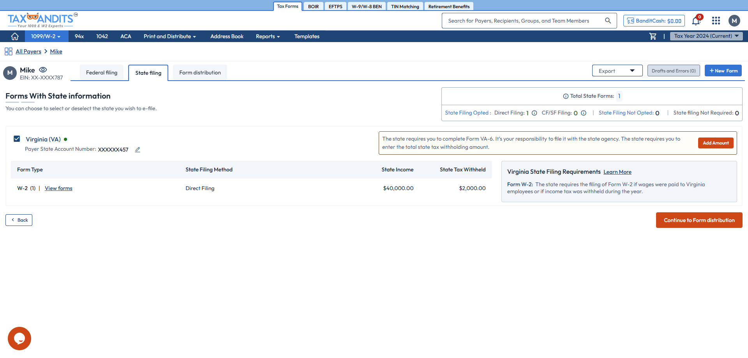Image resolution: width=748 pixels, height=358 pixels.
Task: Click State filing Not Required count
Action: coord(737,113)
